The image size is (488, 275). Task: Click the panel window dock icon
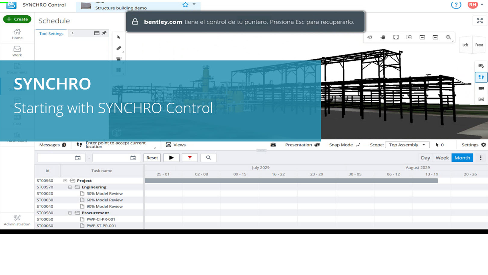(97, 33)
